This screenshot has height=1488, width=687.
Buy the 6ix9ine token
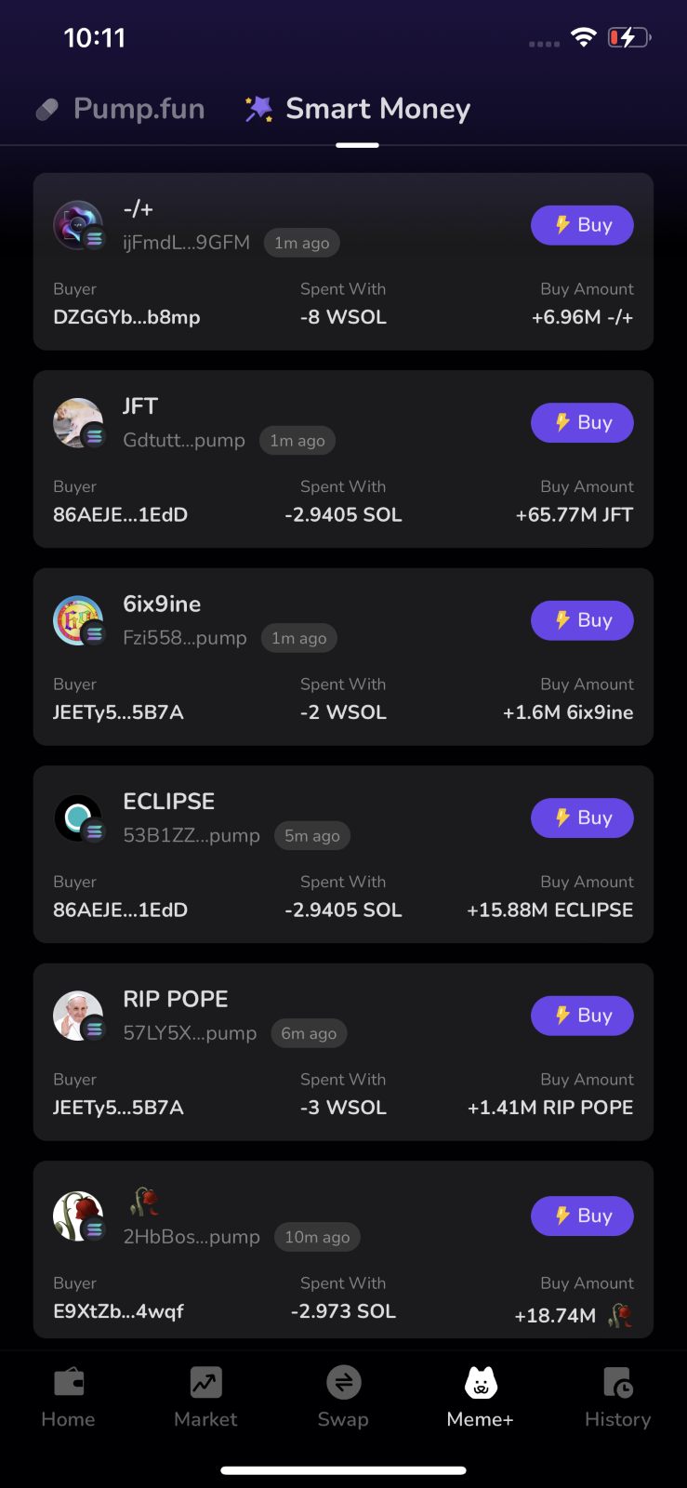582,620
